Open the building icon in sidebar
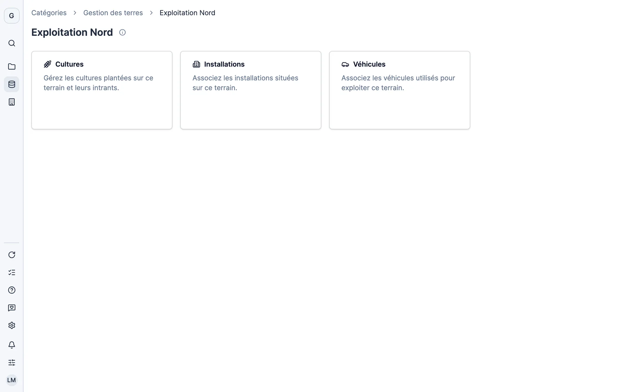Screen dimensions: 627x392 (11, 102)
